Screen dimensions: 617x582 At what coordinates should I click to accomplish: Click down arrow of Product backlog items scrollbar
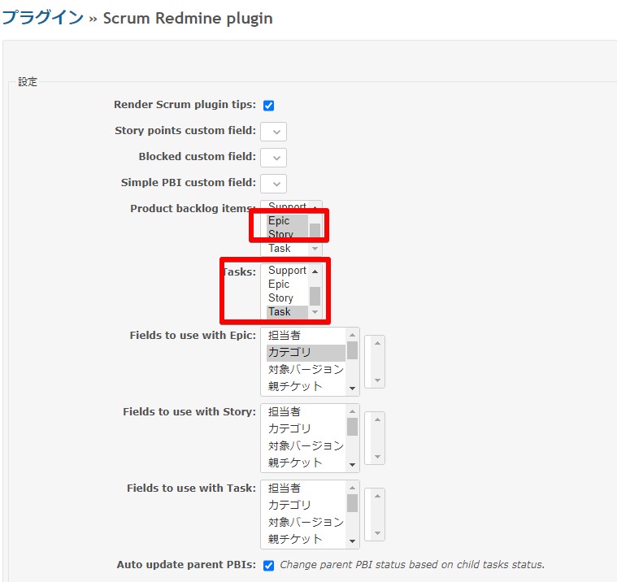coord(315,249)
